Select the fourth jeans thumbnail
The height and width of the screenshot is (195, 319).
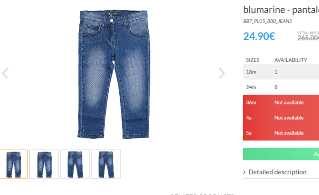click(106, 164)
